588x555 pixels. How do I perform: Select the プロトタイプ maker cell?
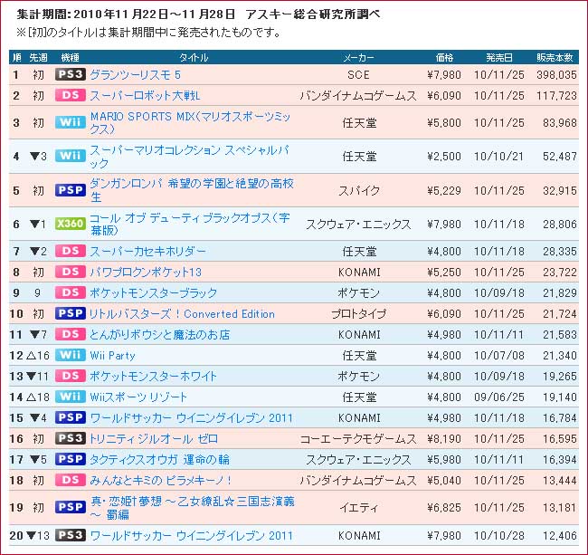point(359,313)
